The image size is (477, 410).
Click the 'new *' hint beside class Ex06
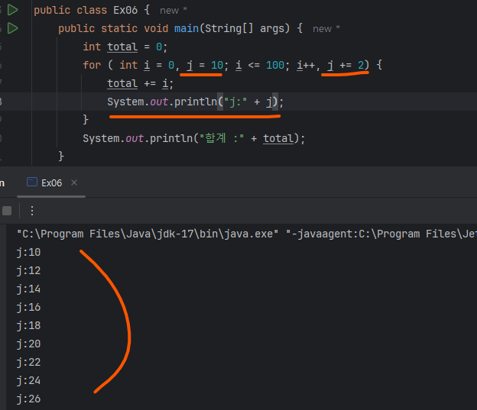click(174, 11)
